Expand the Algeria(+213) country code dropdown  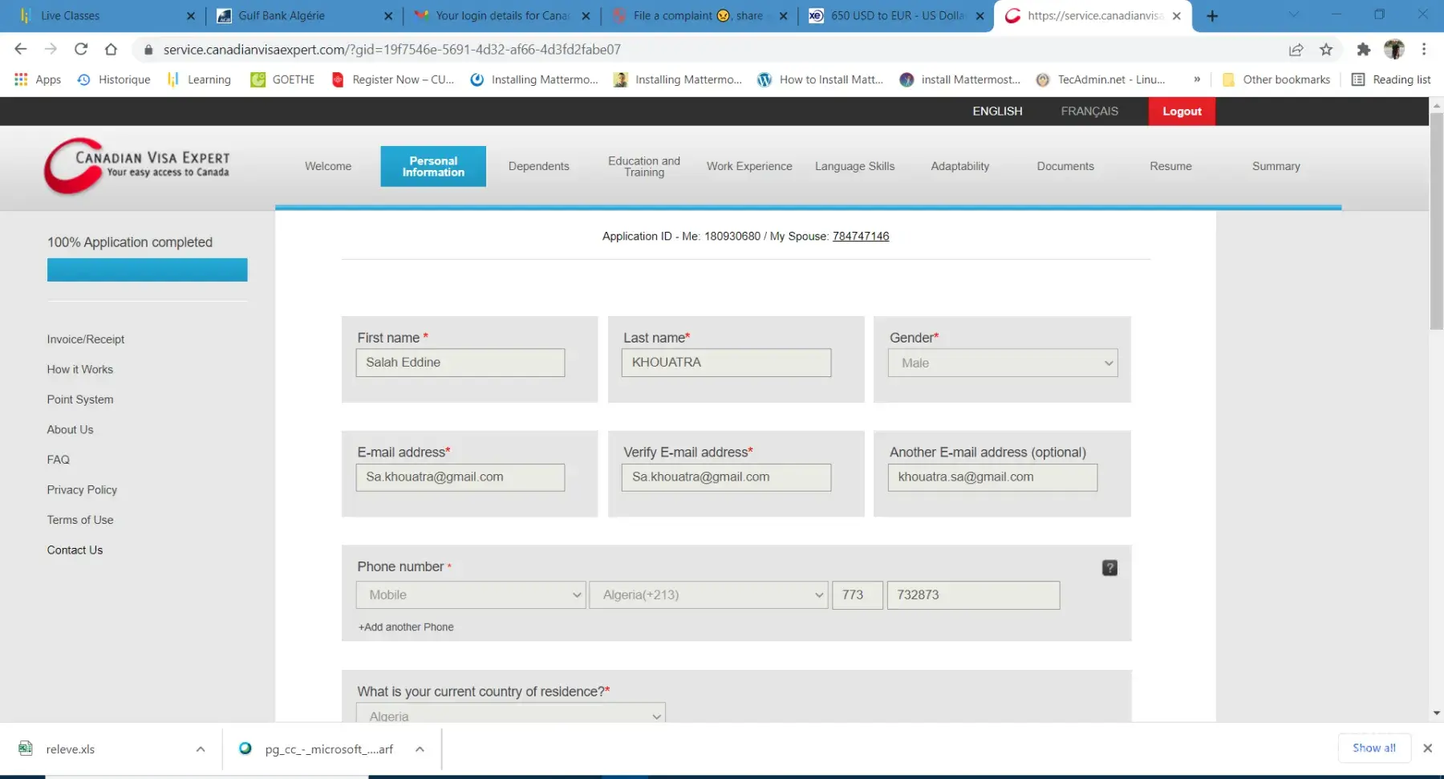point(708,595)
